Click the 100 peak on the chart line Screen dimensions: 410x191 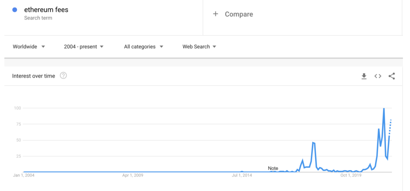click(384, 109)
